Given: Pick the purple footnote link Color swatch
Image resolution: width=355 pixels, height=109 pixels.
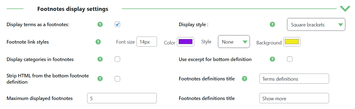Looking at the screenshot, I should [x=186, y=42].
